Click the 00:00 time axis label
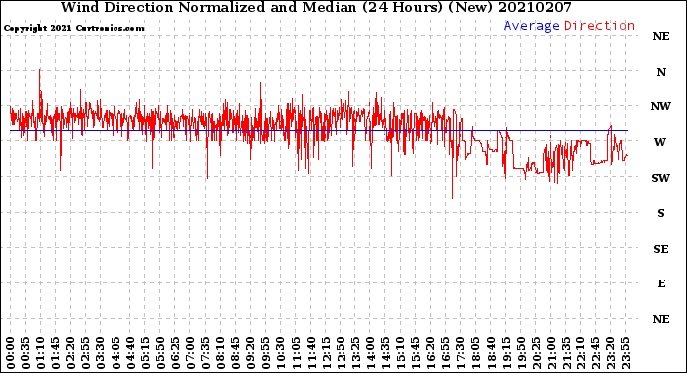 click(x=11, y=353)
